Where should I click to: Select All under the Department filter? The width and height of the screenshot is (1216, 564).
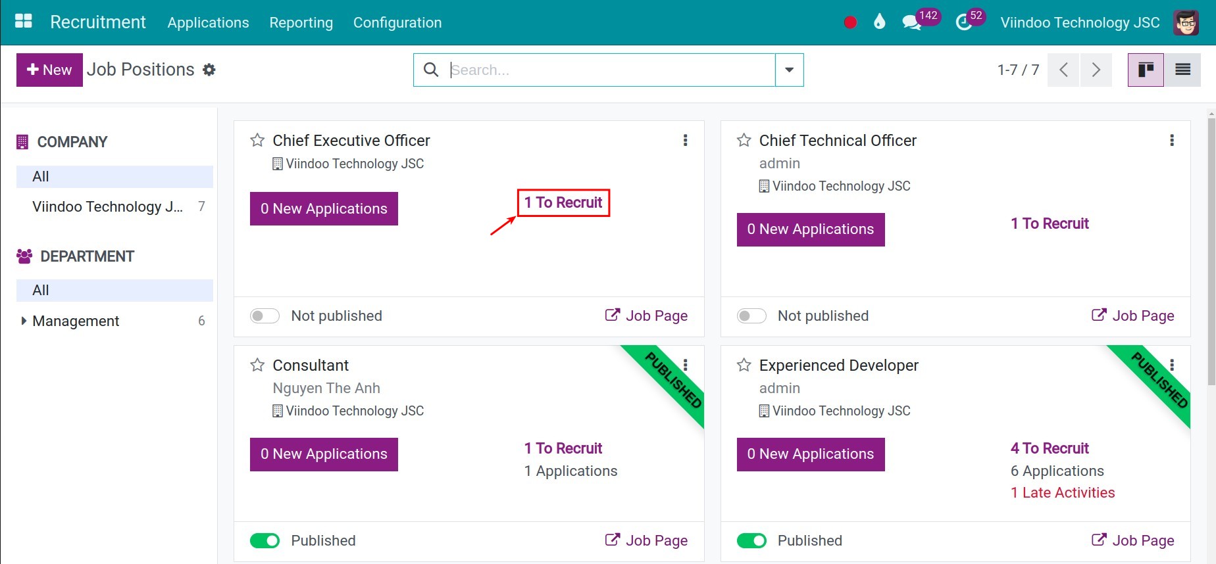114,290
